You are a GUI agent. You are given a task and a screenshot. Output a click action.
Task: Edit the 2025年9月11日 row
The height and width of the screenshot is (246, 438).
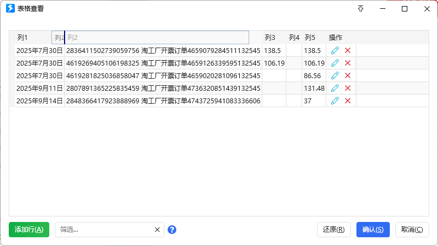[x=335, y=88]
